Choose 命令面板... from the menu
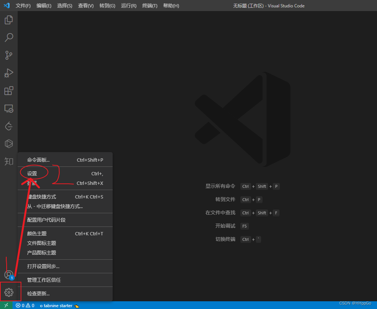The height and width of the screenshot is (309, 377). 65,160
